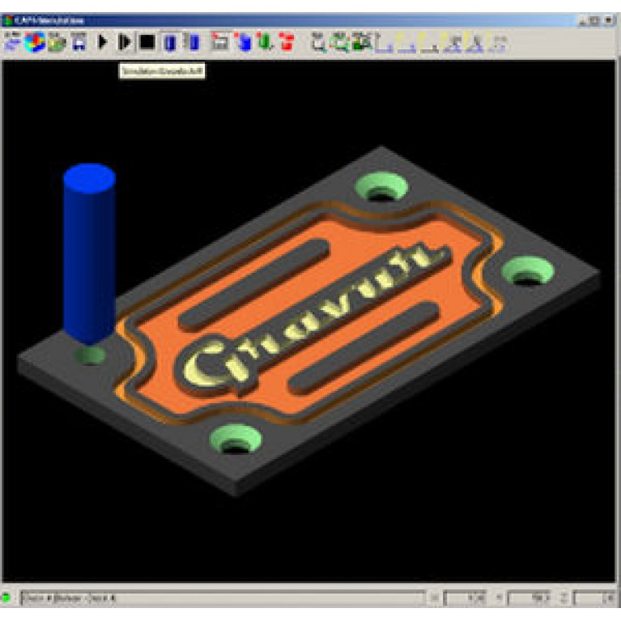Click the Y coordinate field in status bar
The image size is (621, 621).
click(530, 598)
